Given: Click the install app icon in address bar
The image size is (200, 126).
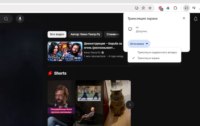Looking at the screenshot, I should [137, 8].
